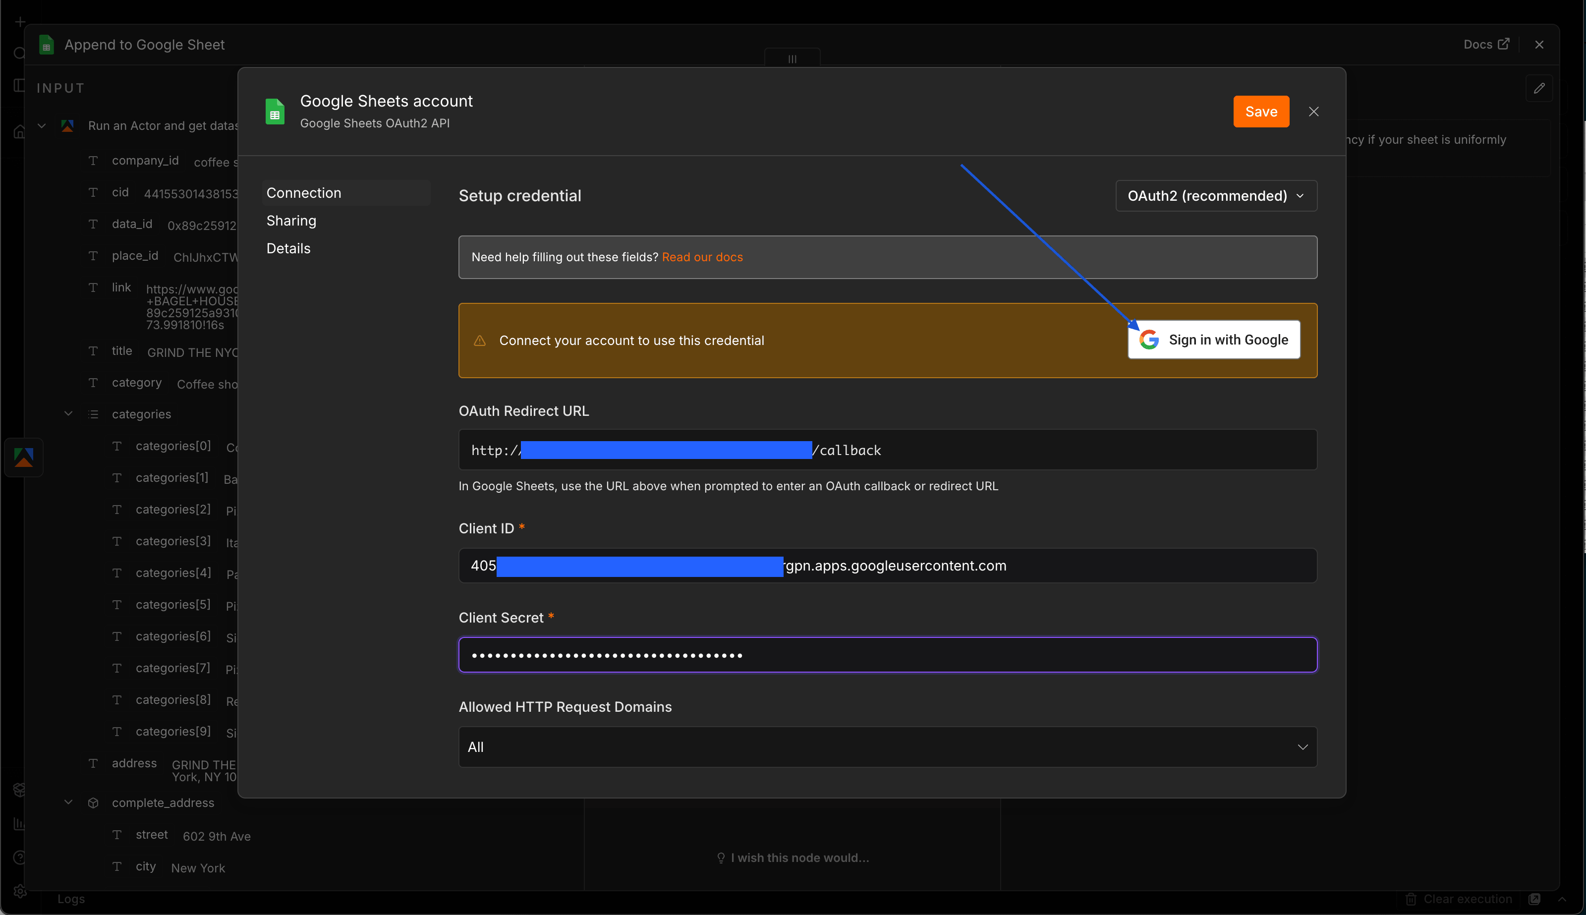Image resolution: width=1586 pixels, height=915 pixels.
Task: Select the categories[9] item
Action: 173,732
